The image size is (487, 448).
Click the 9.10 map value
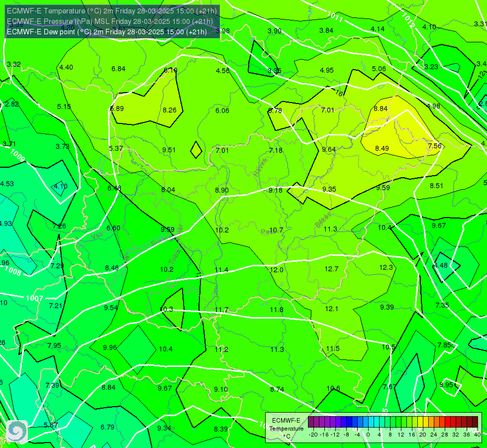tap(221, 389)
